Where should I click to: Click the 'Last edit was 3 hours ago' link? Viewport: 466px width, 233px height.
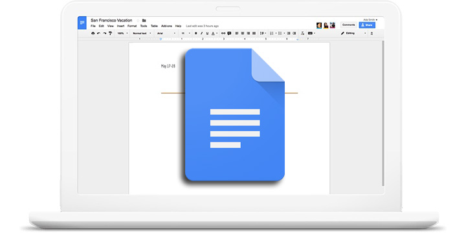[203, 26]
